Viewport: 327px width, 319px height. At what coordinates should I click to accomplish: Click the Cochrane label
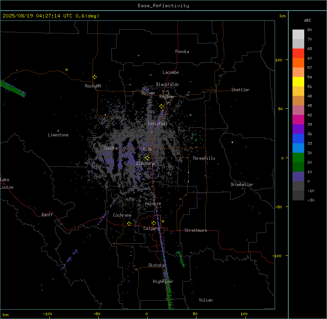click(x=122, y=215)
